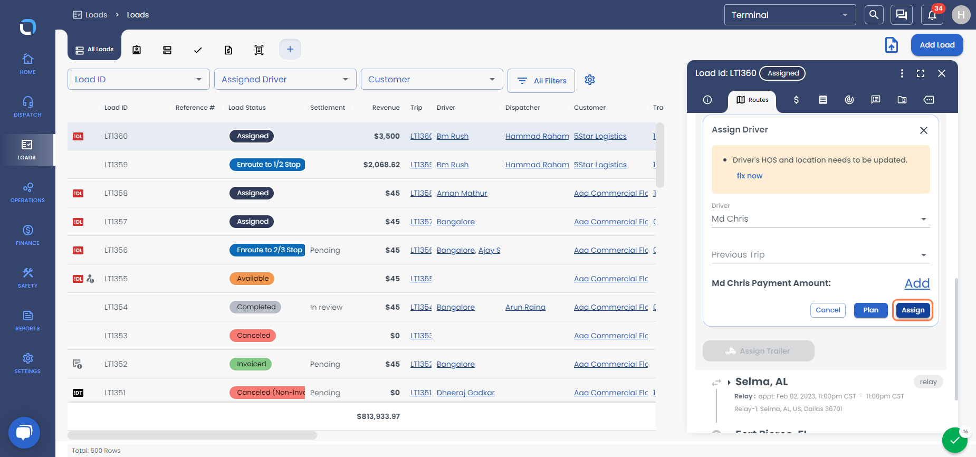This screenshot has height=457, width=976.
Task: Open the receipt tab icon in load panel
Action: [823, 100]
